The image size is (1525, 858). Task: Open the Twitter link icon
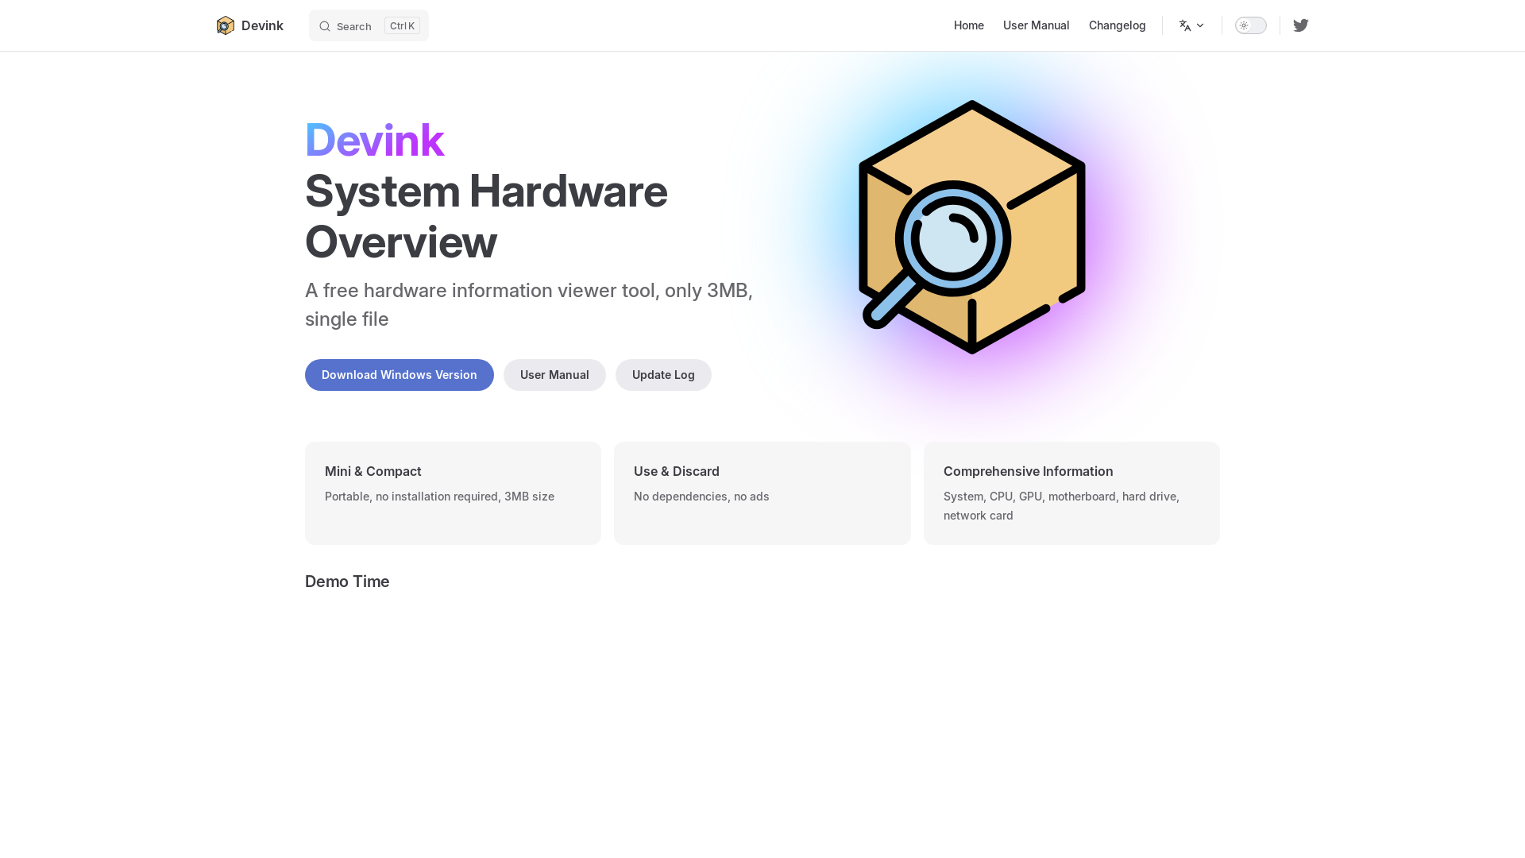point(1301,25)
